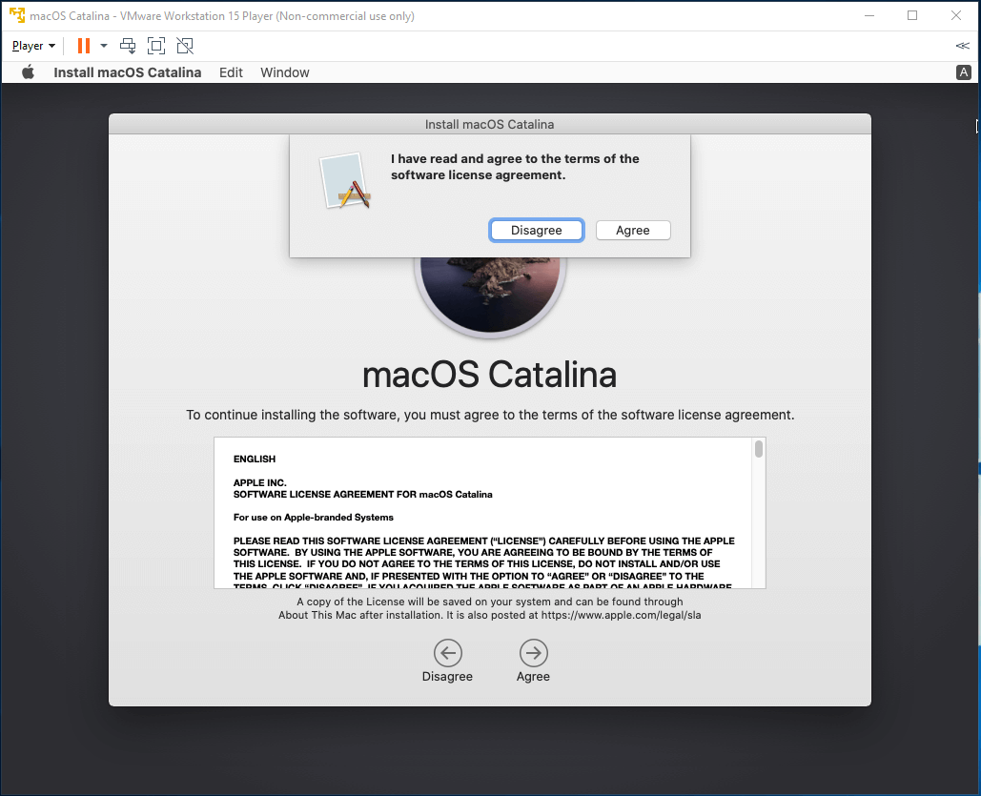Open Install macOS Catalina menu
The width and height of the screenshot is (981, 796).
click(x=128, y=72)
